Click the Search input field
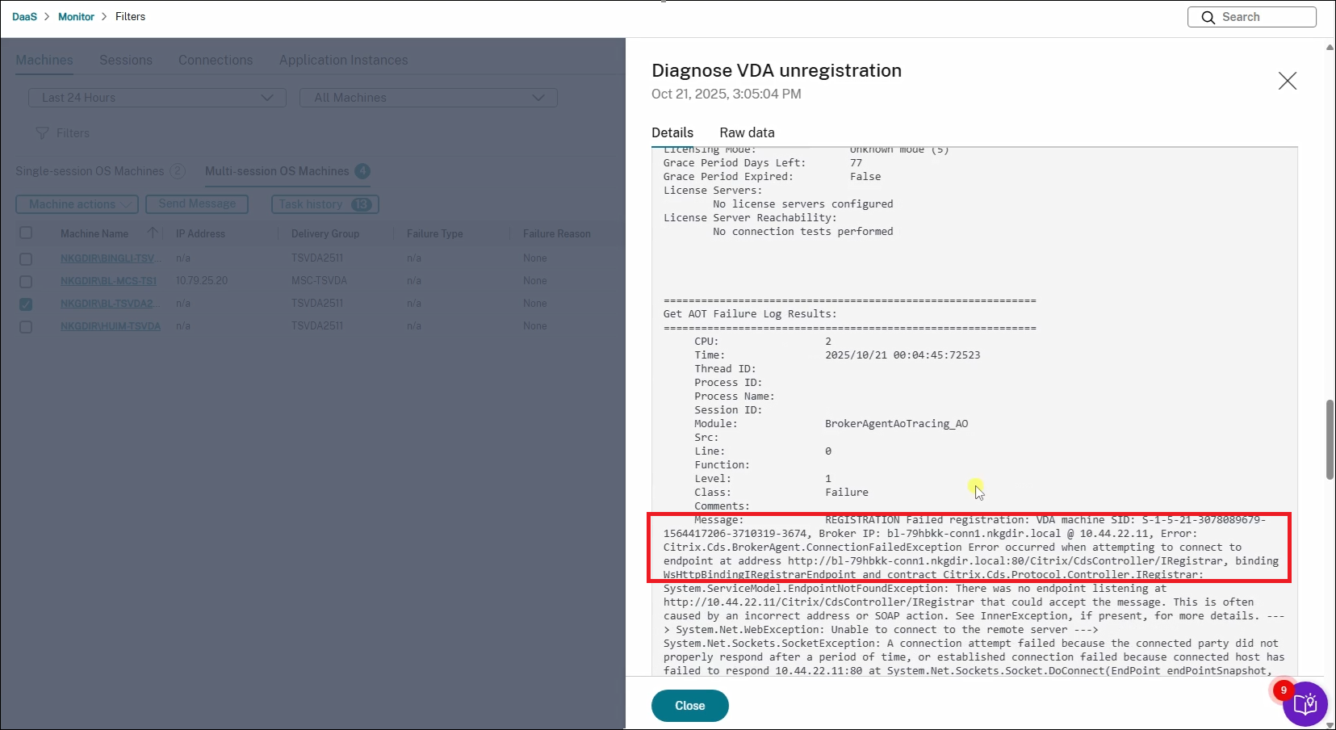Viewport: 1336px width, 730px height. (x=1251, y=17)
